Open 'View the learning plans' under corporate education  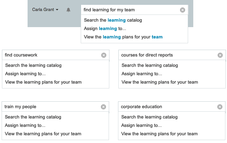[160, 134]
